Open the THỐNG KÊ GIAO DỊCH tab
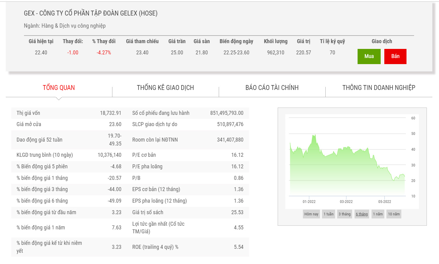 point(165,88)
